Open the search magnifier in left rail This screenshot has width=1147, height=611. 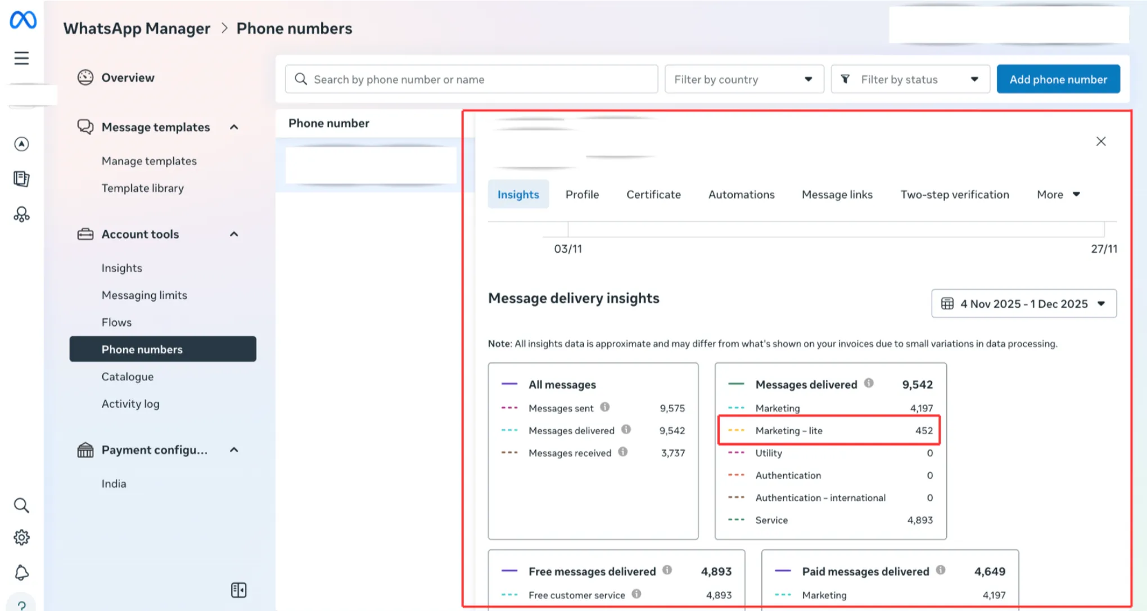point(21,505)
